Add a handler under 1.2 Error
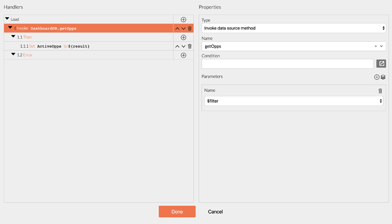This screenshot has width=392, height=224. click(x=184, y=55)
